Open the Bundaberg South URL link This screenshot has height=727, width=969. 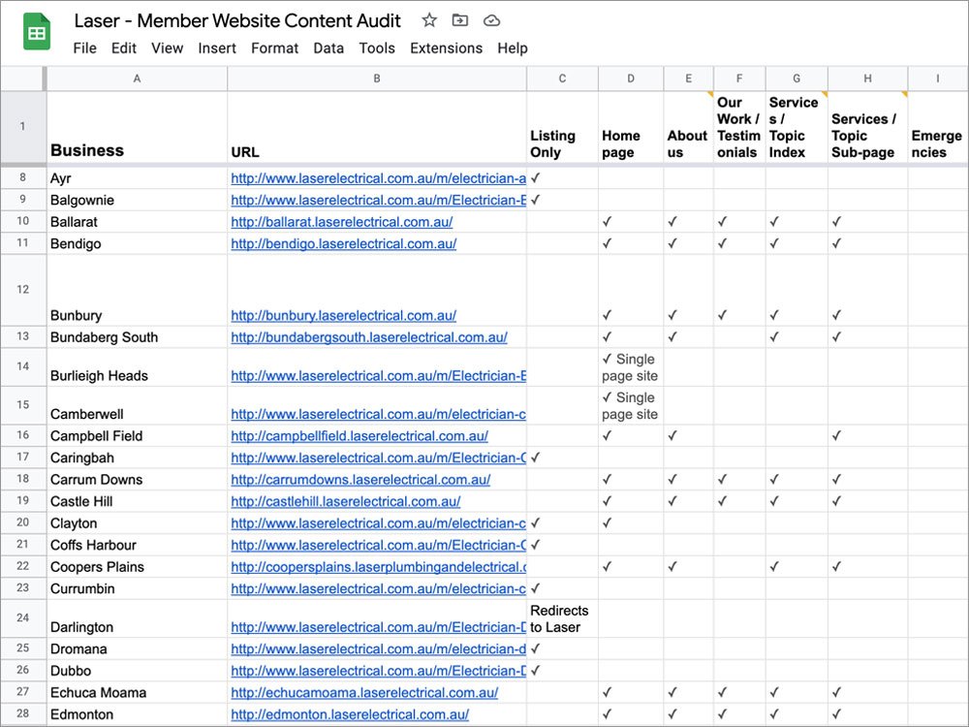click(x=369, y=337)
